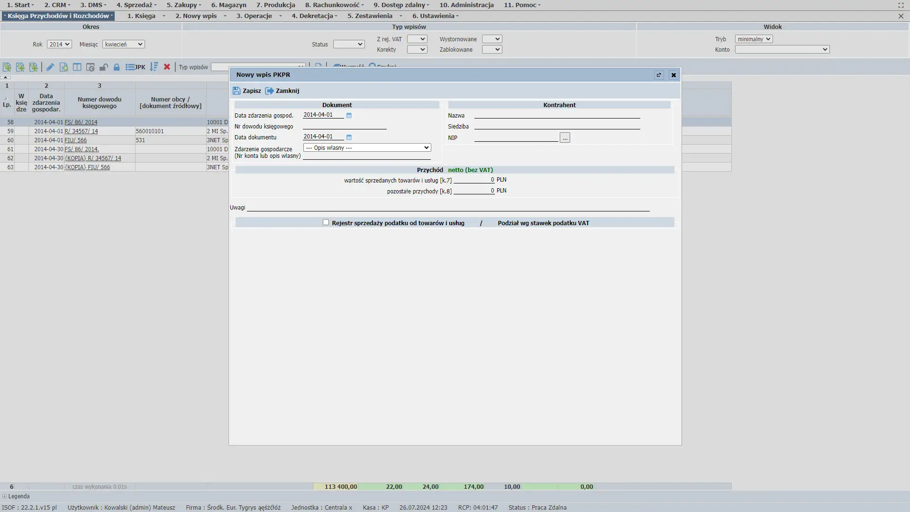Click the closed padlock lock icon
910x512 pixels.
(x=117, y=67)
